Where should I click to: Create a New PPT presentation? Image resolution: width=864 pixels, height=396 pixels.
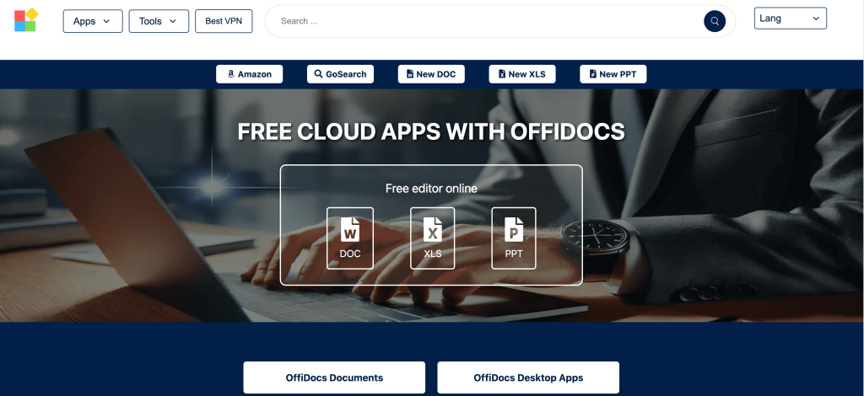[613, 74]
